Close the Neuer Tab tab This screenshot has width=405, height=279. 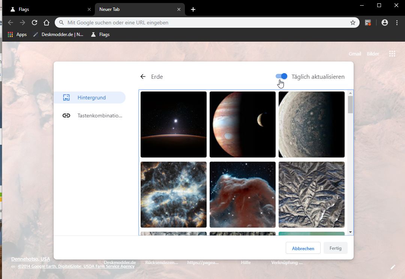tap(179, 9)
